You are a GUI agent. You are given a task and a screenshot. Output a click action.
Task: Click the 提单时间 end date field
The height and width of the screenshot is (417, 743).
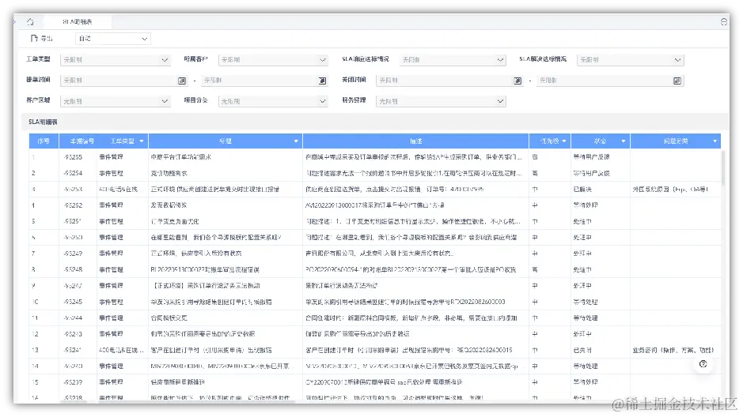click(265, 81)
